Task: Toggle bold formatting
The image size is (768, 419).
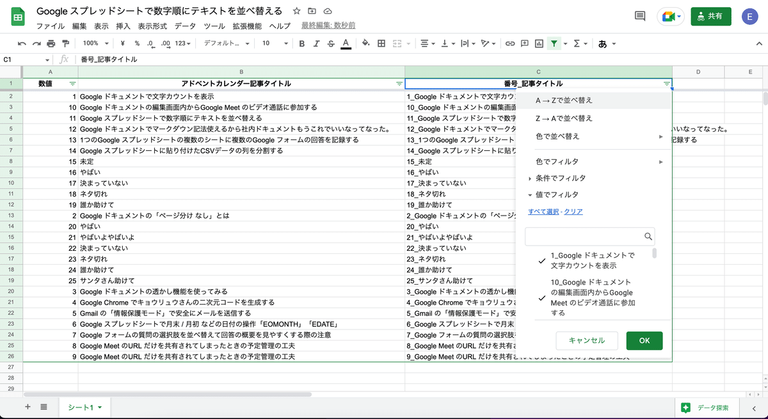Action: (301, 43)
